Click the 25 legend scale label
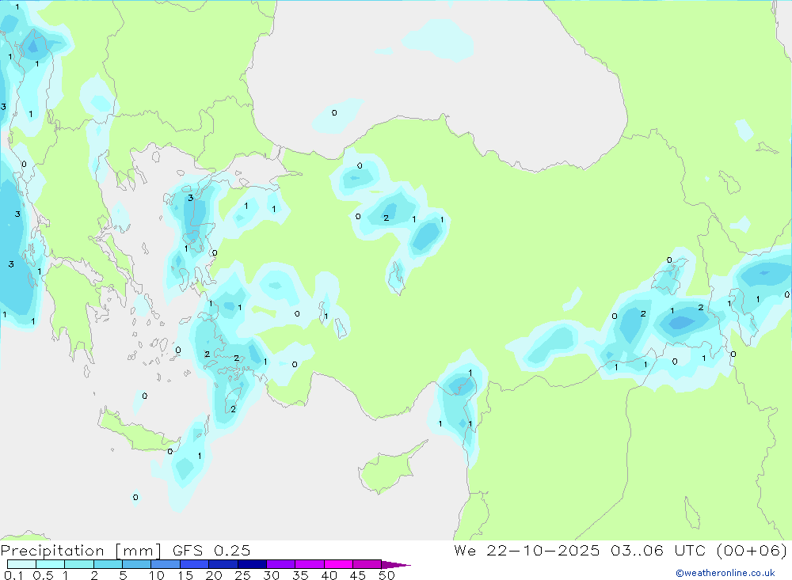This screenshot has width=792, height=580. coord(243,575)
